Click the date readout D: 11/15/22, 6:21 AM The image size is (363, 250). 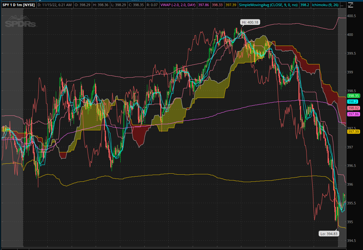pyautogui.click(x=54, y=5)
